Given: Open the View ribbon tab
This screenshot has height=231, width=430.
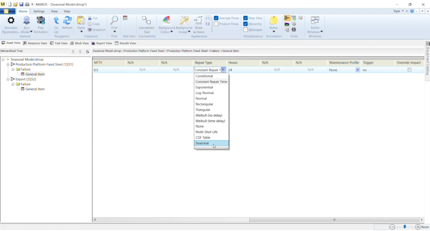Looking at the screenshot, I should point(55,11).
